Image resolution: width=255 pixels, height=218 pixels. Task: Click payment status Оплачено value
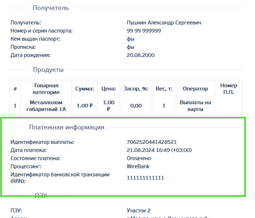point(139,158)
